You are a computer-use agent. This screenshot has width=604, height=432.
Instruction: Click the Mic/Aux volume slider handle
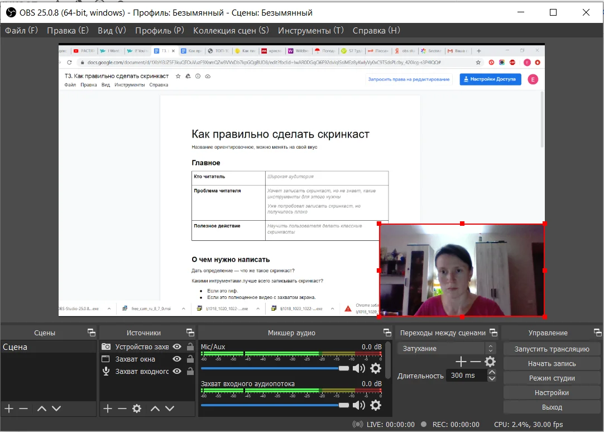pos(344,368)
